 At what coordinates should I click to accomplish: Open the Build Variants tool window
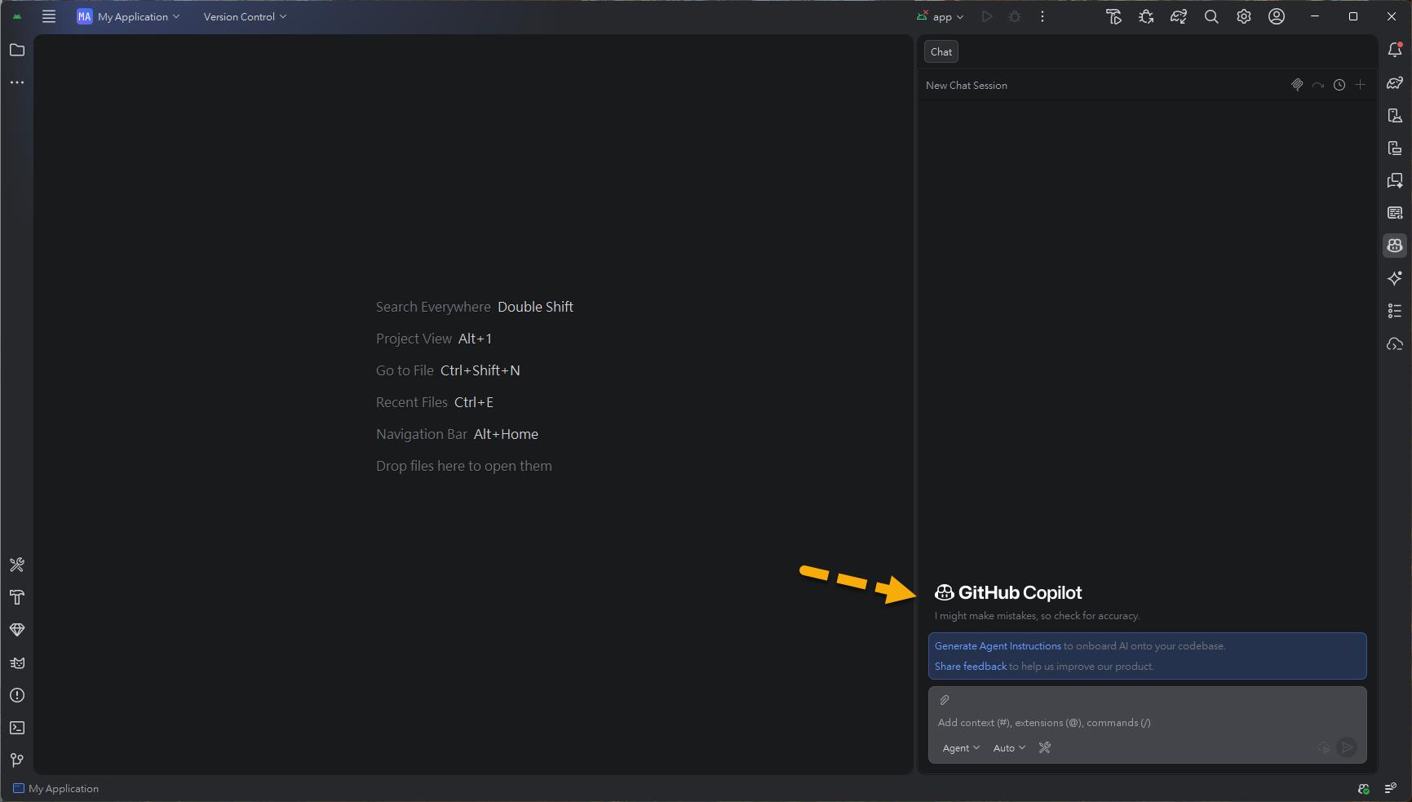[x=17, y=565]
